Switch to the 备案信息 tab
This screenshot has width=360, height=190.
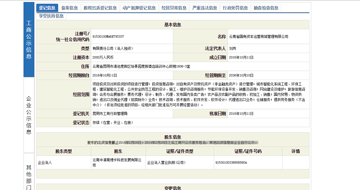pos(70,8)
